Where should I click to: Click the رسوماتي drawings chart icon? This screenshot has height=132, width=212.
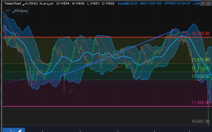click(x=7, y=10)
